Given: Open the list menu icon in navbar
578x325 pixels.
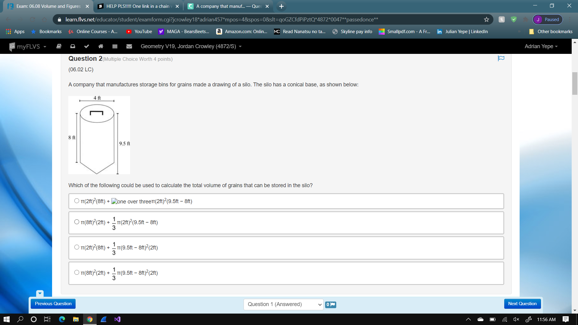Looking at the screenshot, I should tap(115, 46).
